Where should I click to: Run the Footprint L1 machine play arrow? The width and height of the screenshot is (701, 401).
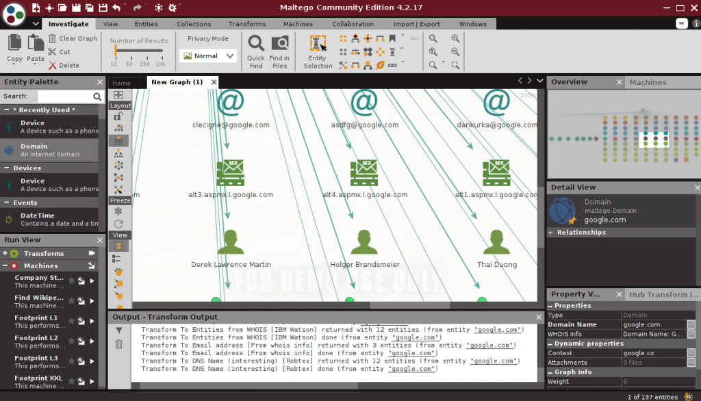(x=92, y=321)
